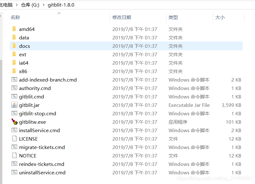
Task: Click the 2 KB size of installService.cmd
Action: (x=236, y=131)
